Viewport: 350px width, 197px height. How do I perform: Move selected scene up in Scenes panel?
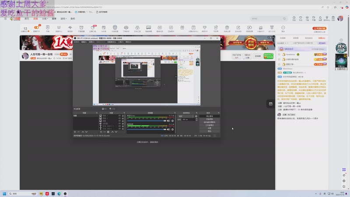[83, 132]
